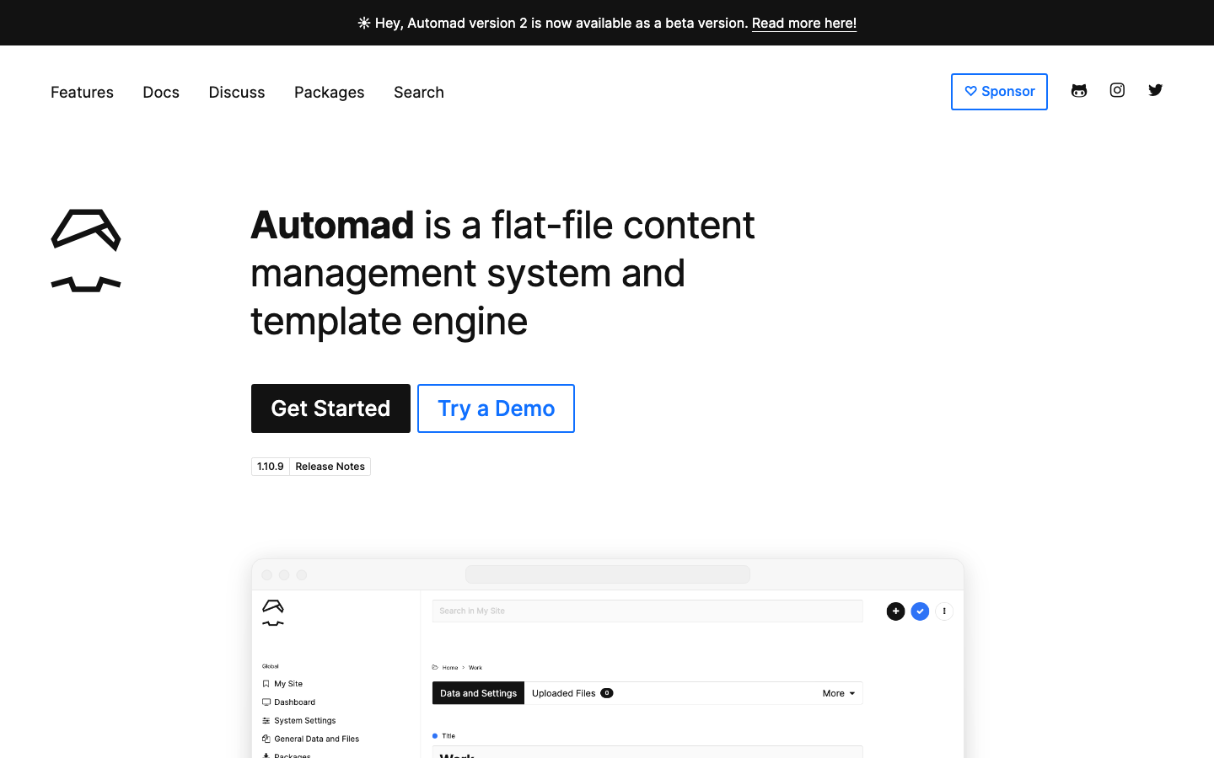Open Search in the navigation bar
Screen dimensions: 1214x758
pyautogui.click(x=419, y=93)
